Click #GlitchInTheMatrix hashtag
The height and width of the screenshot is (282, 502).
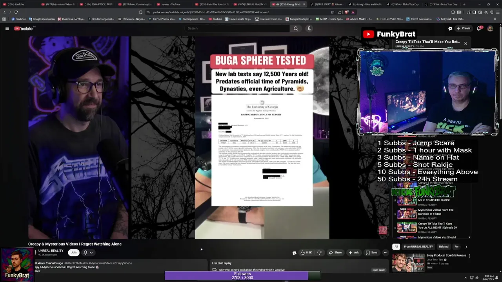click(x=75, y=263)
